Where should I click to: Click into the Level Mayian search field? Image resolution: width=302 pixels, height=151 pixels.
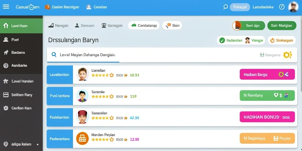click(172, 55)
